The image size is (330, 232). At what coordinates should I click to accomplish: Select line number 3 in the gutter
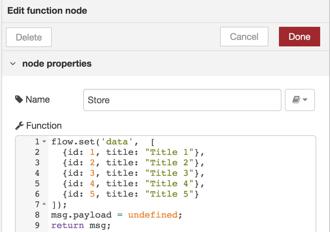37,162
